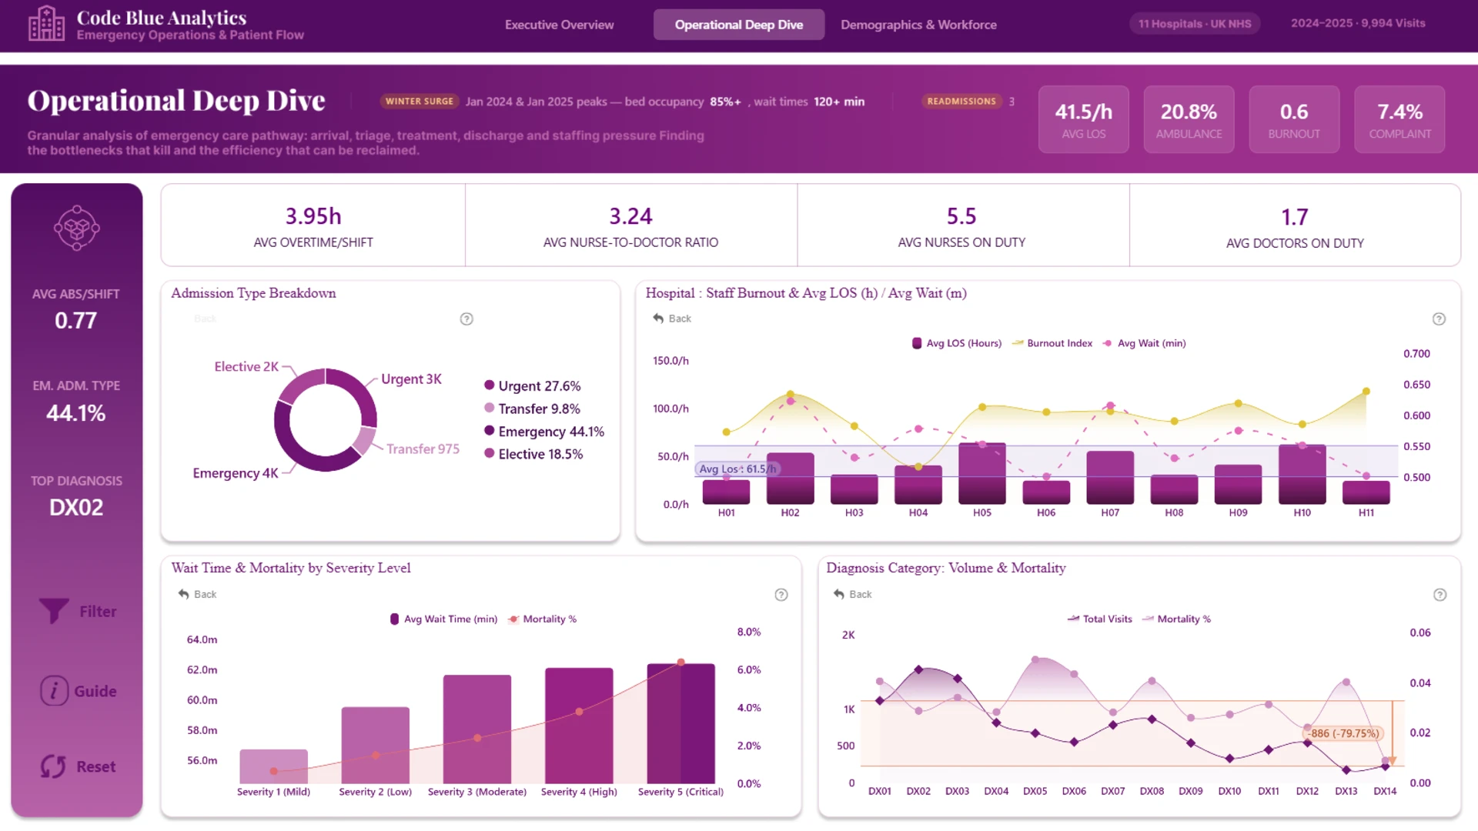Open the Guide info icon
The width and height of the screenshot is (1478, 831).
(54, 691)
